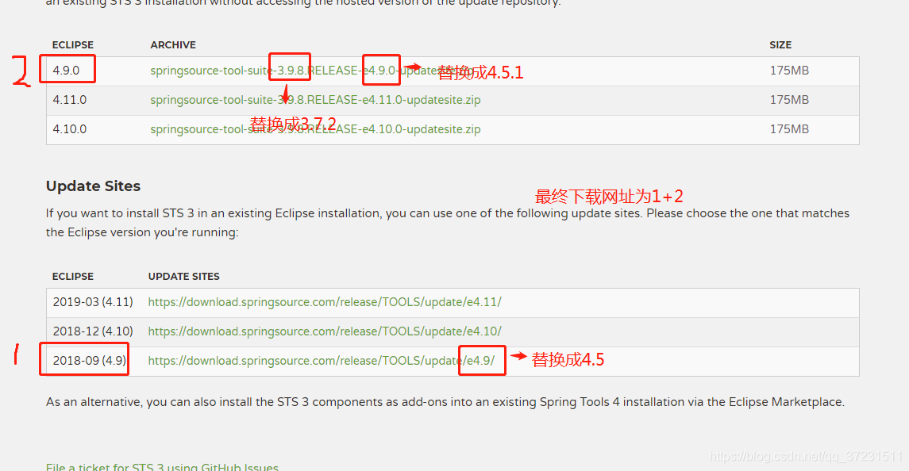
Task: Click the ECLIPSE header of update sites table
Action: click(72, 277)
